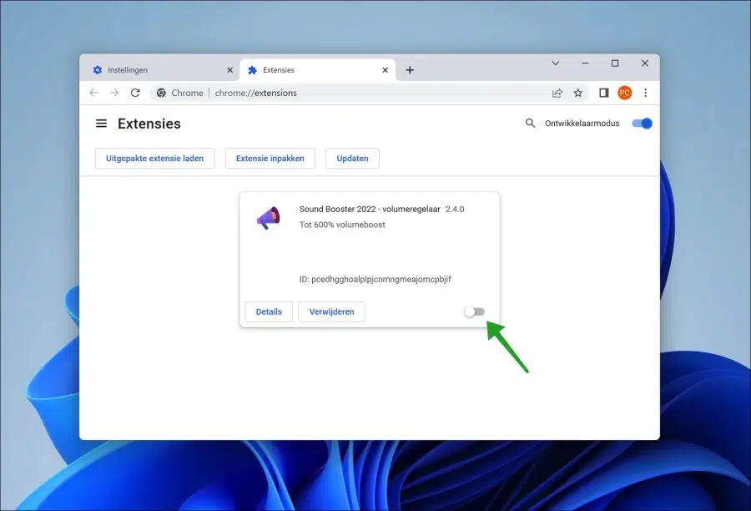Open the Chrome three-dot menu
The width and height of the screenshot is (751, 511).
(646, 93)
